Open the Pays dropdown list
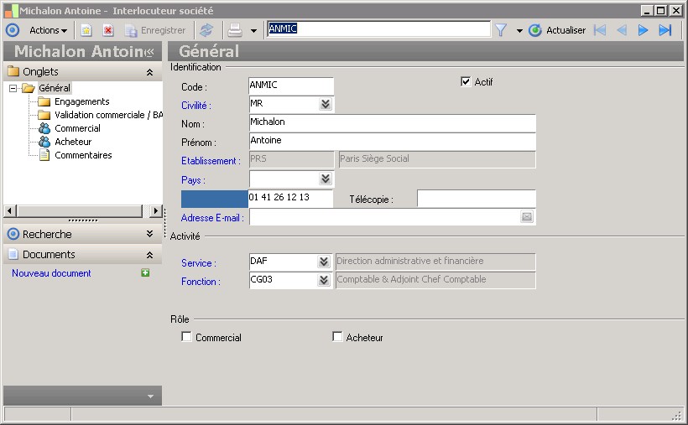Viewport: 688px width, 425px height. point(326,179)
